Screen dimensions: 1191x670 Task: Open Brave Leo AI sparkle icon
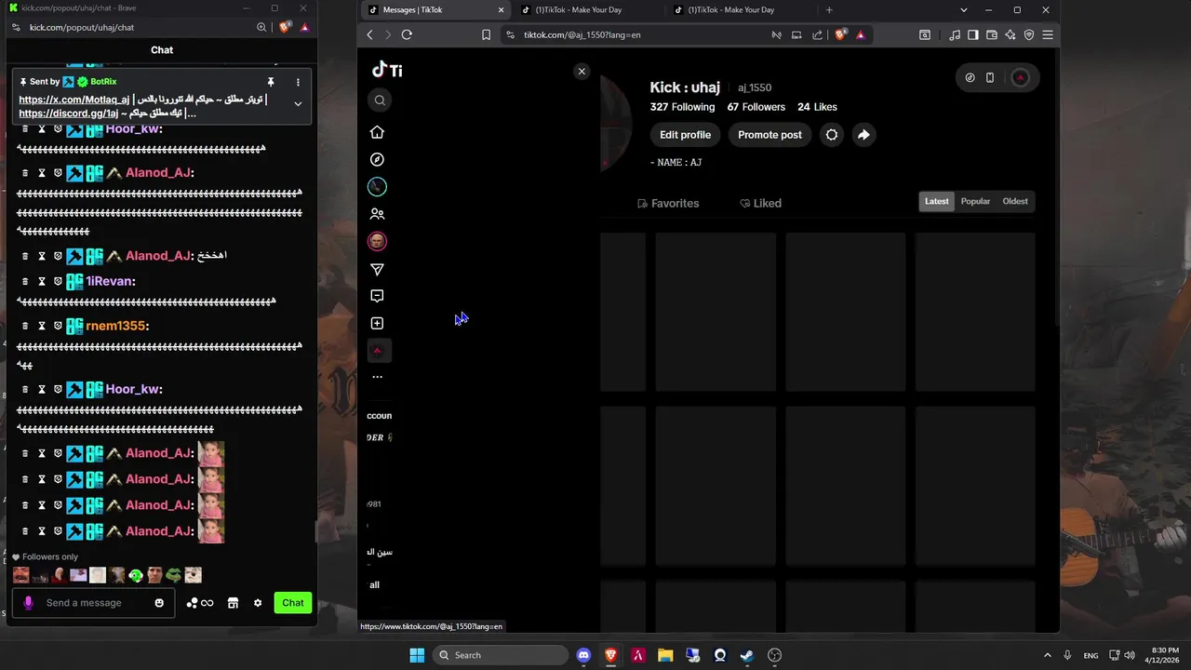[1010, 34]
